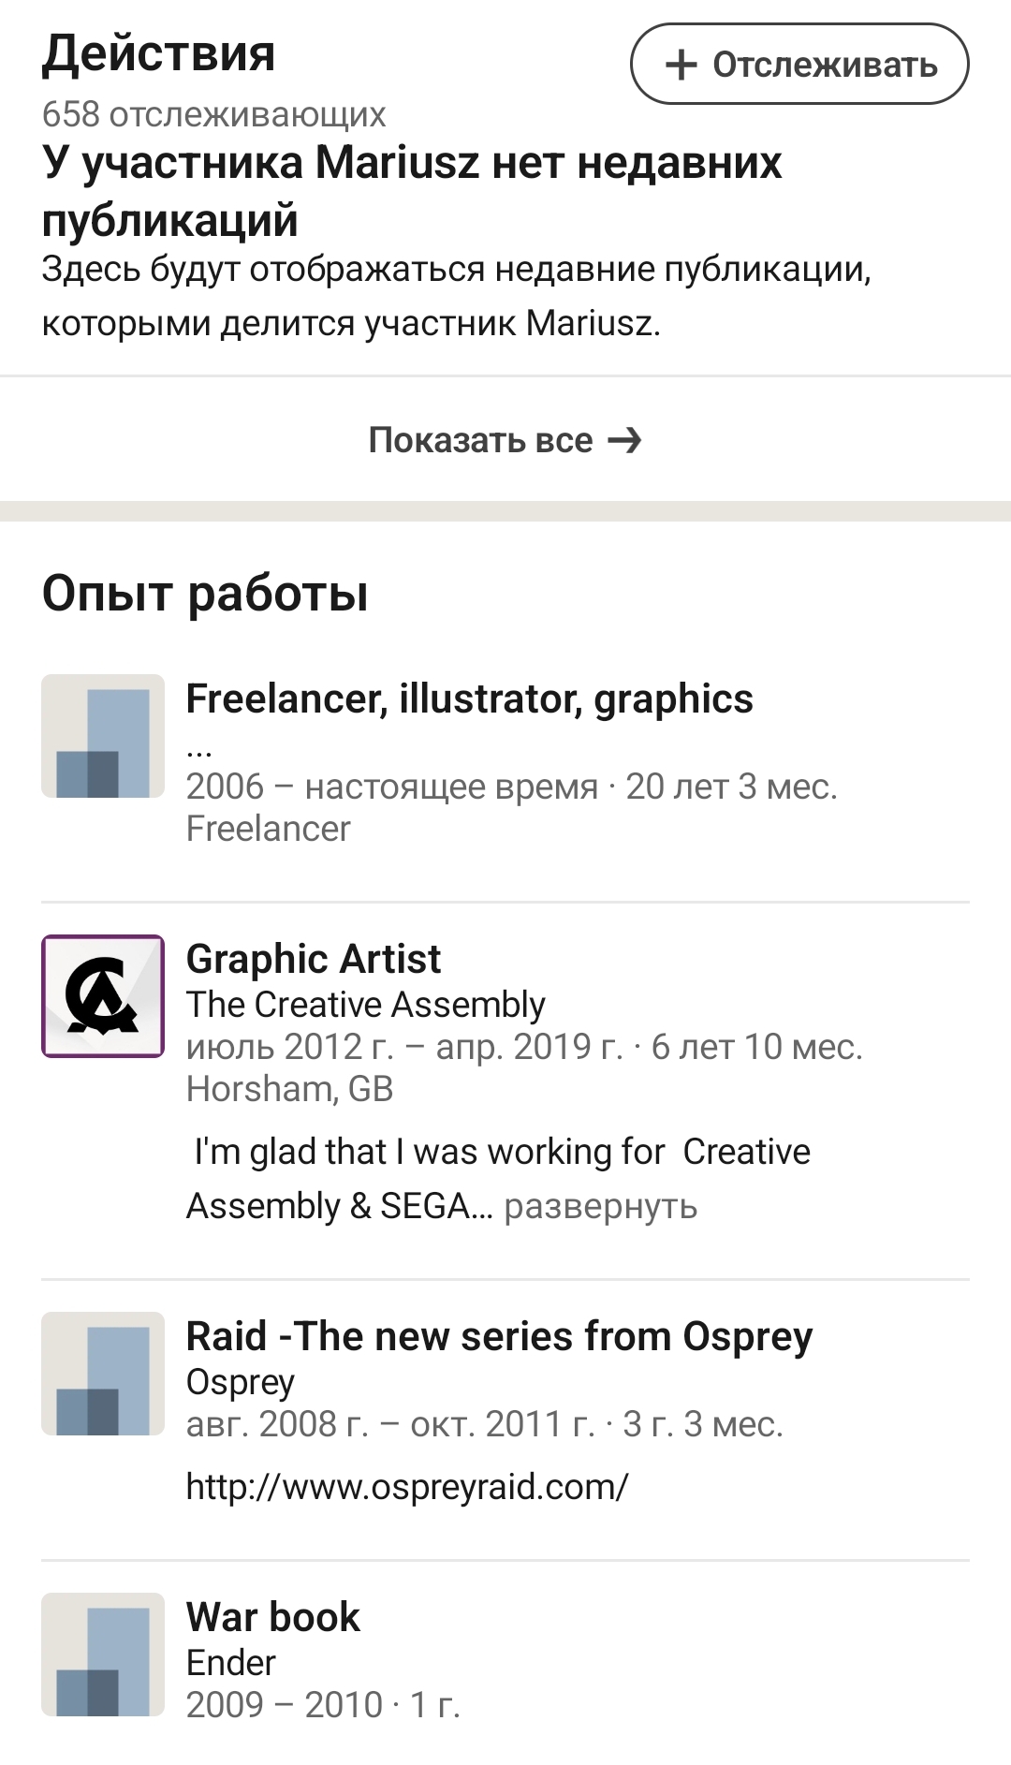Tap the Действия section heading
1011x1765 pixels.
click(158, 52)
